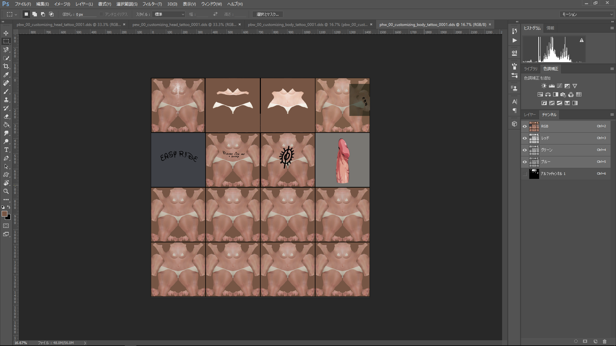
Task: Click the foreground color swatch
Action: (4, 214)
